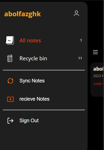This screenshot has width=104, height=150.
Task: Toggle the hamburger menu icon
Action: pyautogui.click(x=95, y=52)
